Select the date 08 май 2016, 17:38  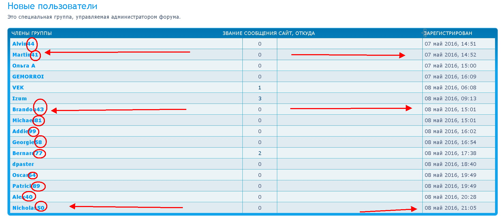450,153
